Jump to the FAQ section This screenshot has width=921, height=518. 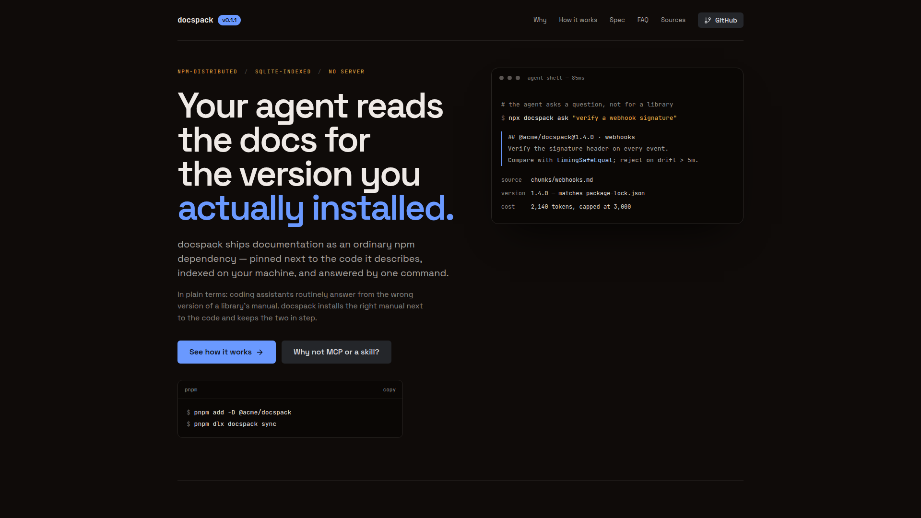click(643, 20)
